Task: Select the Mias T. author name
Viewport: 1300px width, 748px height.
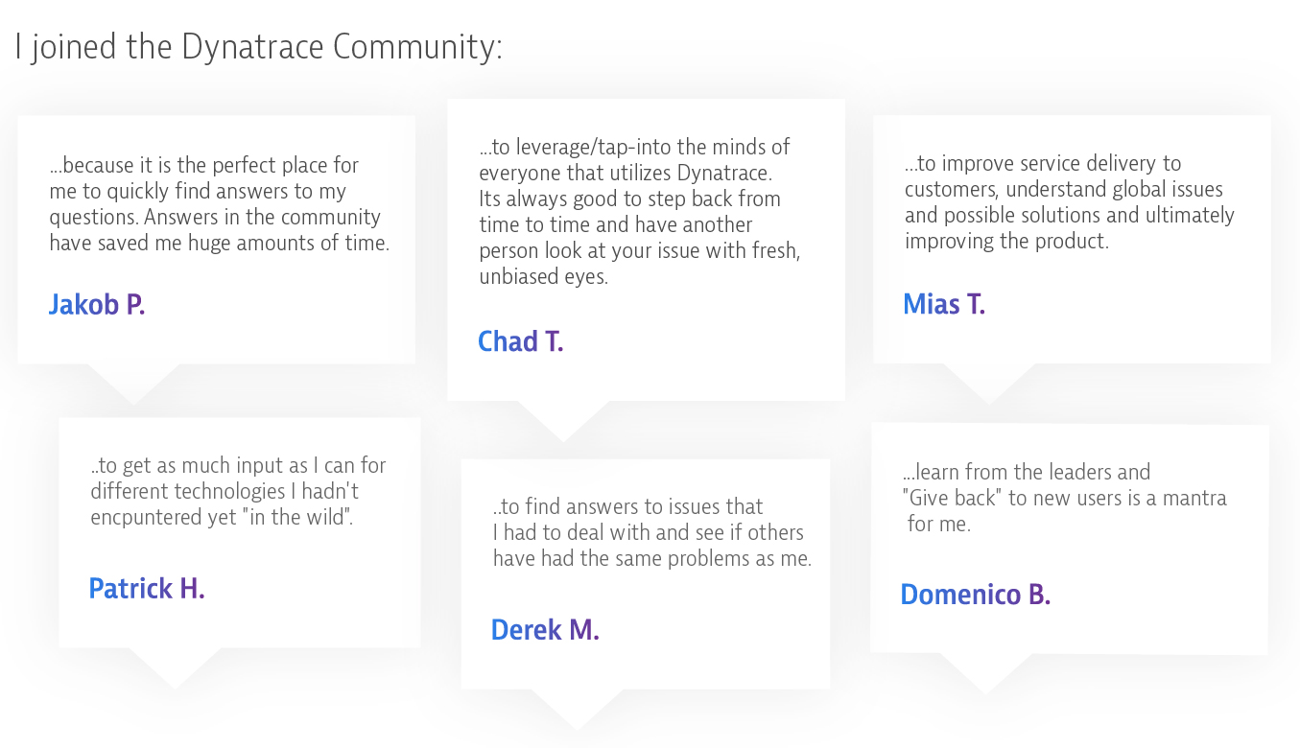Action: click(944, 305)
